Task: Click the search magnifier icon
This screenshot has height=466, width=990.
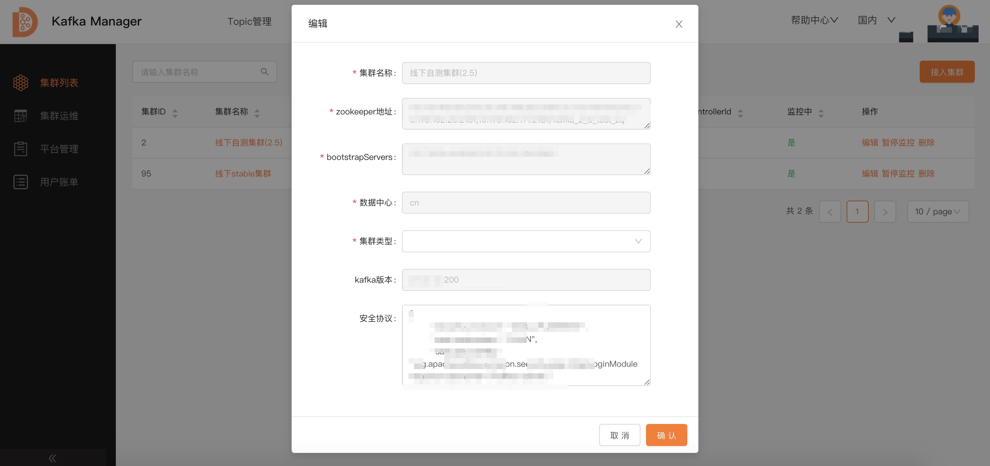Action: click(x=264, y=72)
